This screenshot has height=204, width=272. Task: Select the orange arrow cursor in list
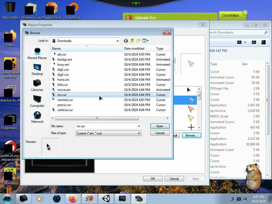coord(191,109)
